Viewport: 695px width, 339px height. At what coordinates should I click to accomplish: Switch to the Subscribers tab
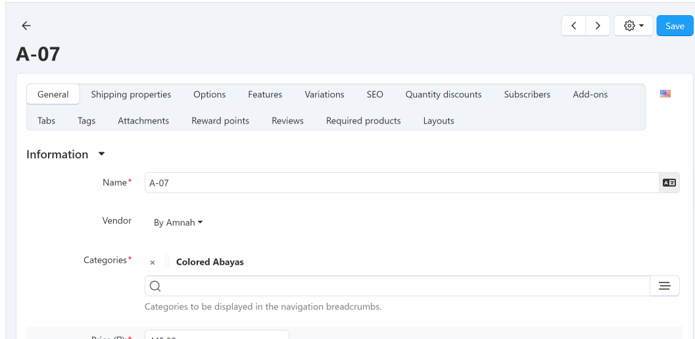pyautogui.click(x=527, y=95)
